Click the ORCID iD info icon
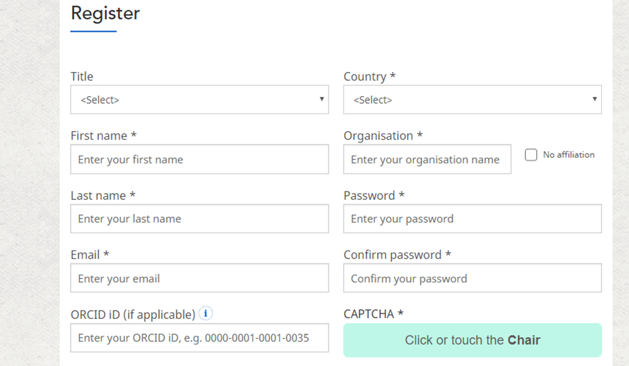This screenshot has height=366, width=629. pos(206,313)
